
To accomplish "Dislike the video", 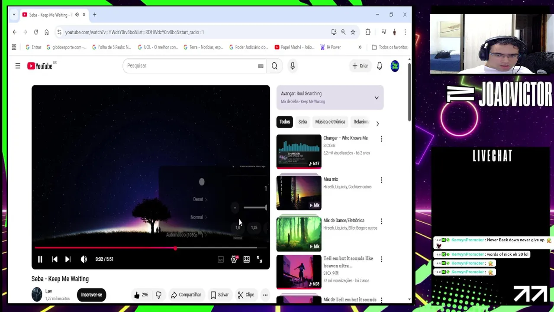I will click(x=158, y=295).
